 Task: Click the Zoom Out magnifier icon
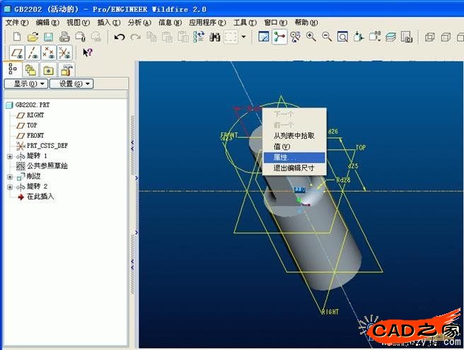[326, 37]
